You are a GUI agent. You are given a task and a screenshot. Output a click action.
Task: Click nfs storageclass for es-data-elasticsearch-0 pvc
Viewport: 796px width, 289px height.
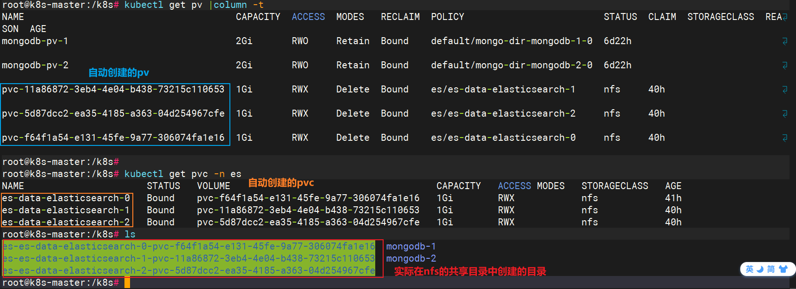click(x=590, y=198)
